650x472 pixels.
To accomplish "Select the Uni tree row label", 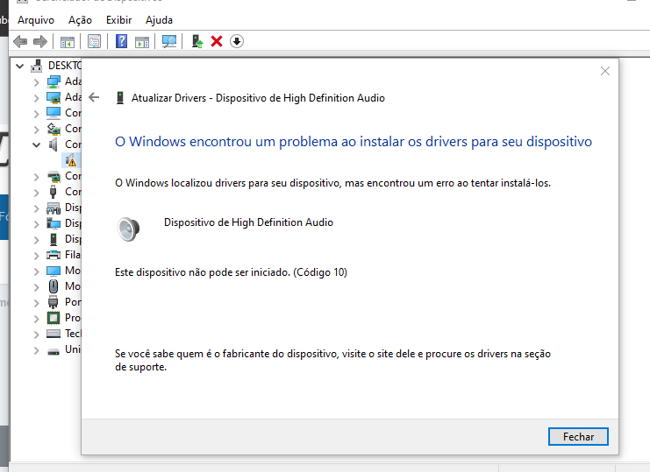I will 73,349.
